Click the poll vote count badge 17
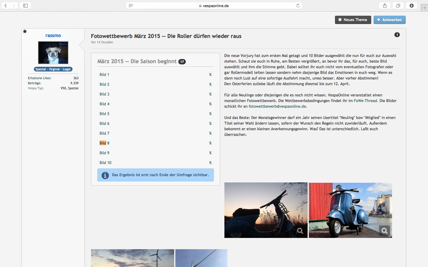The width and height of the screenshot is (428, 267). [182, 62]
